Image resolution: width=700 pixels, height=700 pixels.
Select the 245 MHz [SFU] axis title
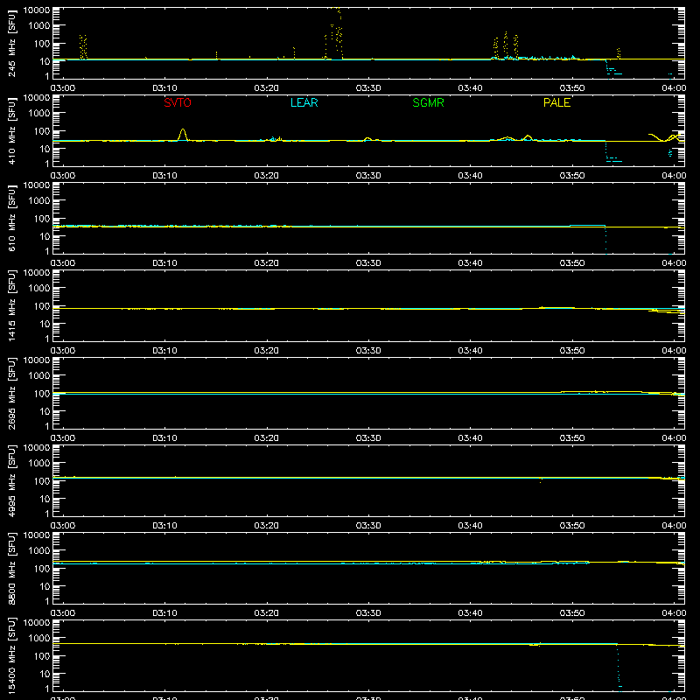12,43
